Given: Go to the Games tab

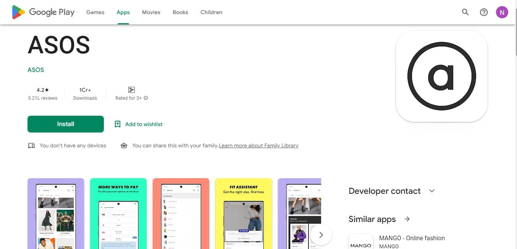Looking at the screenshot, I should 95,12.
